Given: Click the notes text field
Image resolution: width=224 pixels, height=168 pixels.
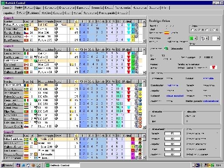Looking at the screenshot, I should (x=205, y=48).
